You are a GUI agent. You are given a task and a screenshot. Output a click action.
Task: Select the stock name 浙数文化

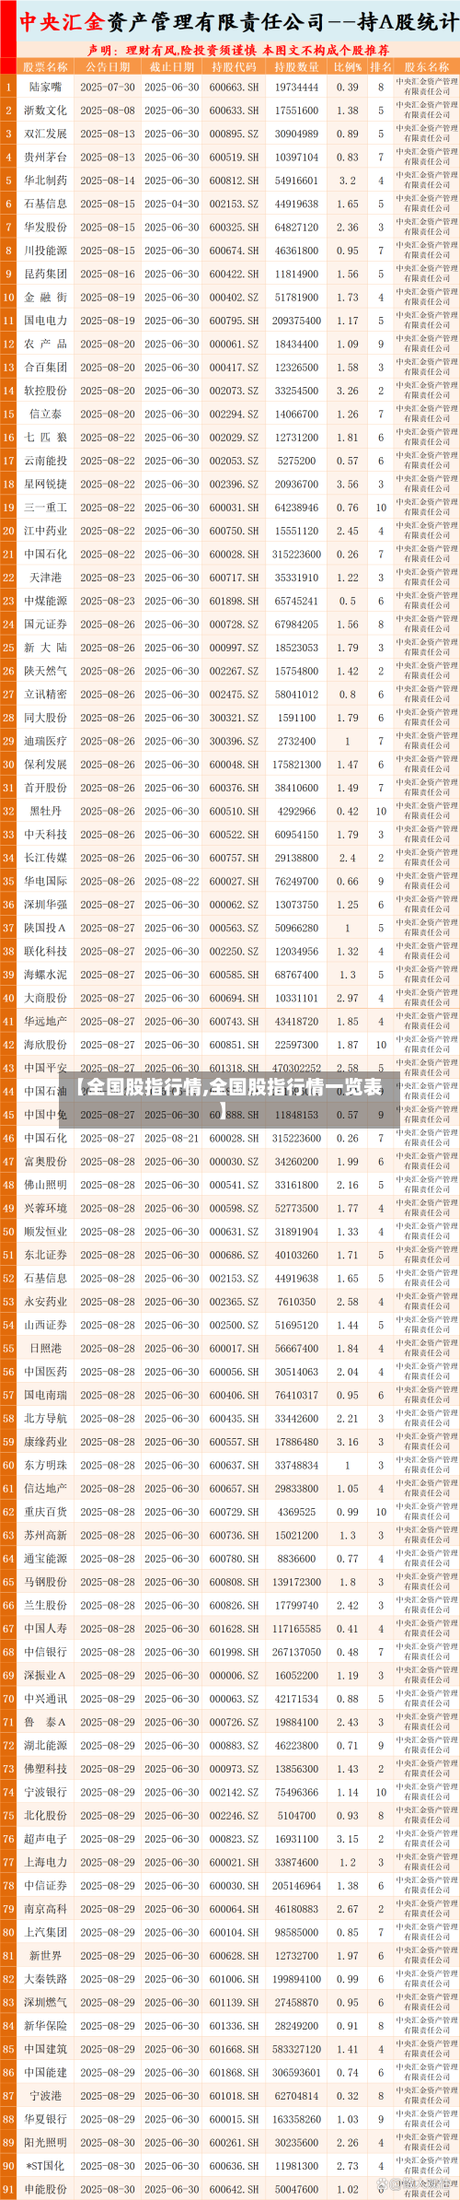tap(45, 111)
